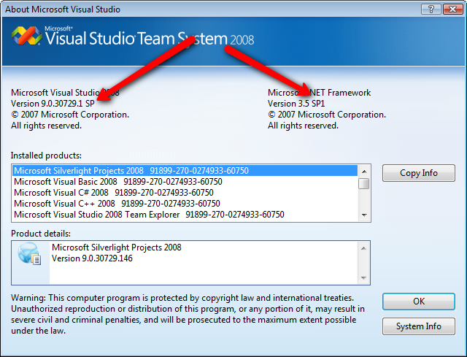Click the Version 9.0.30729.146 text in details
467x357 pixels.
click(x=92, y=258)
